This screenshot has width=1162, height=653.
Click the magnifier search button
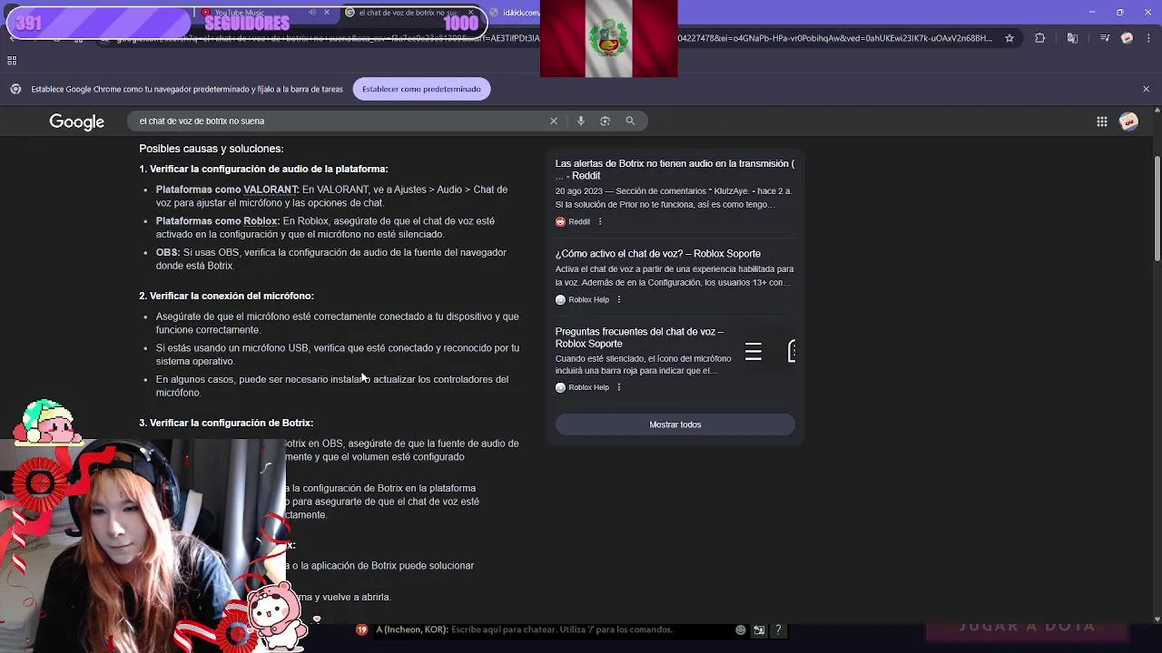click(x=630, y=121)
